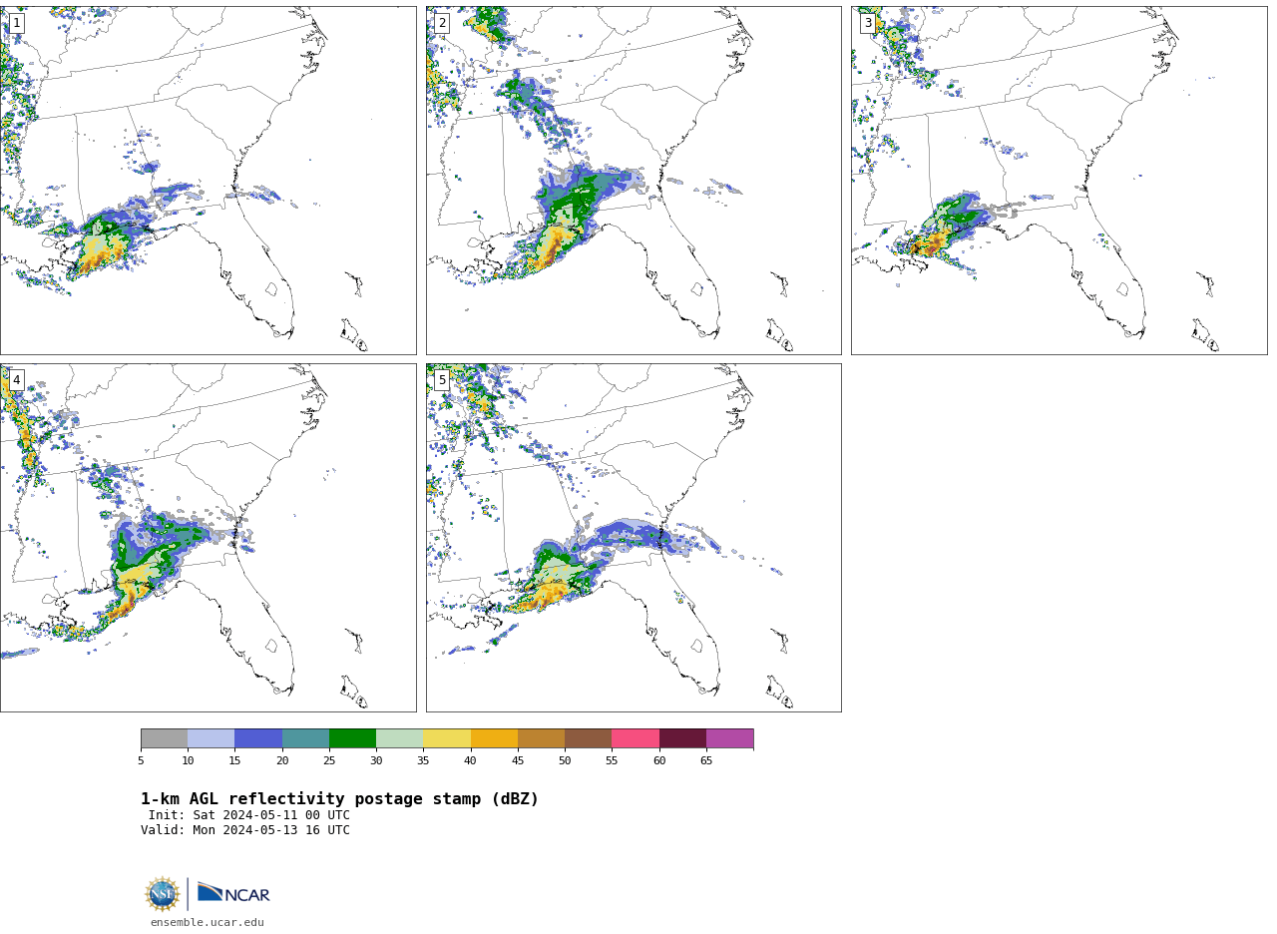Click the tan-brown 45-50 dBZ swatch
The height and width of the screenshot is (934, 1277).
[541, 738]
